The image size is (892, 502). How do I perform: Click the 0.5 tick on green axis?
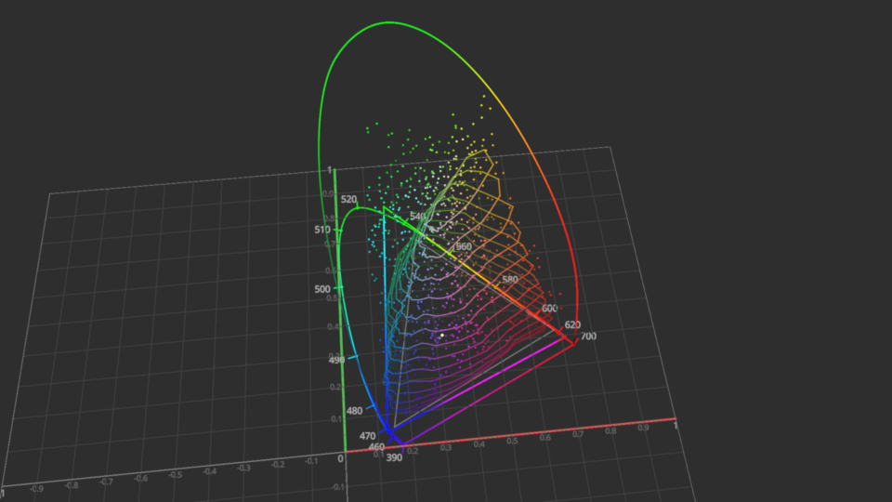(x=332, y=298)
